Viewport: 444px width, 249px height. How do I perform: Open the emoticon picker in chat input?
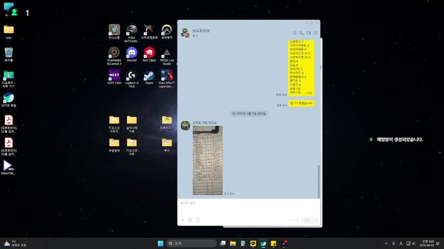click(x=190, y=220)
